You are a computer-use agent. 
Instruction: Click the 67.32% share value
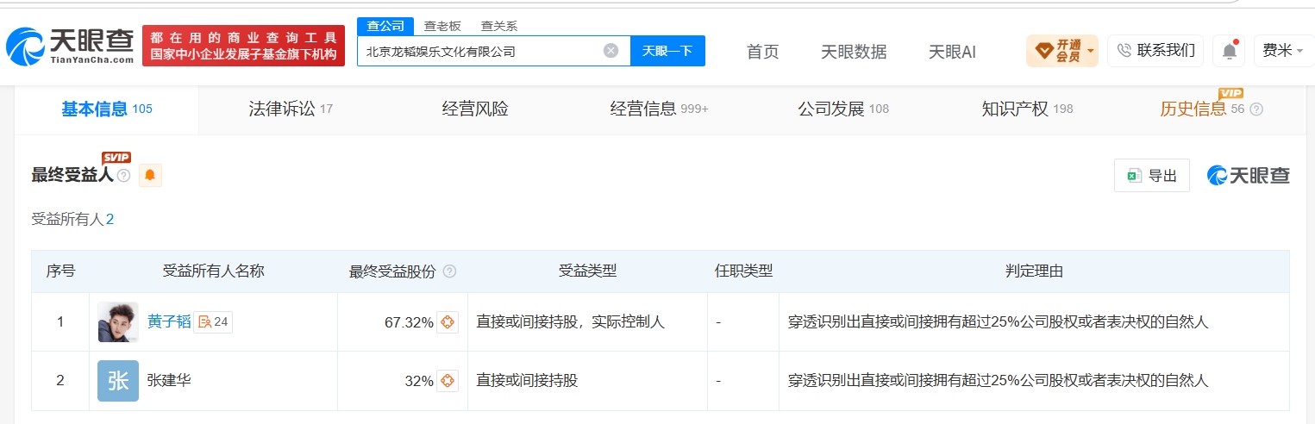(409, 322)
